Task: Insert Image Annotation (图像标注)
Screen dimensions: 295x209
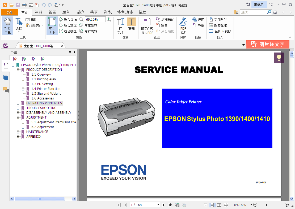Action: pos(218,25)
